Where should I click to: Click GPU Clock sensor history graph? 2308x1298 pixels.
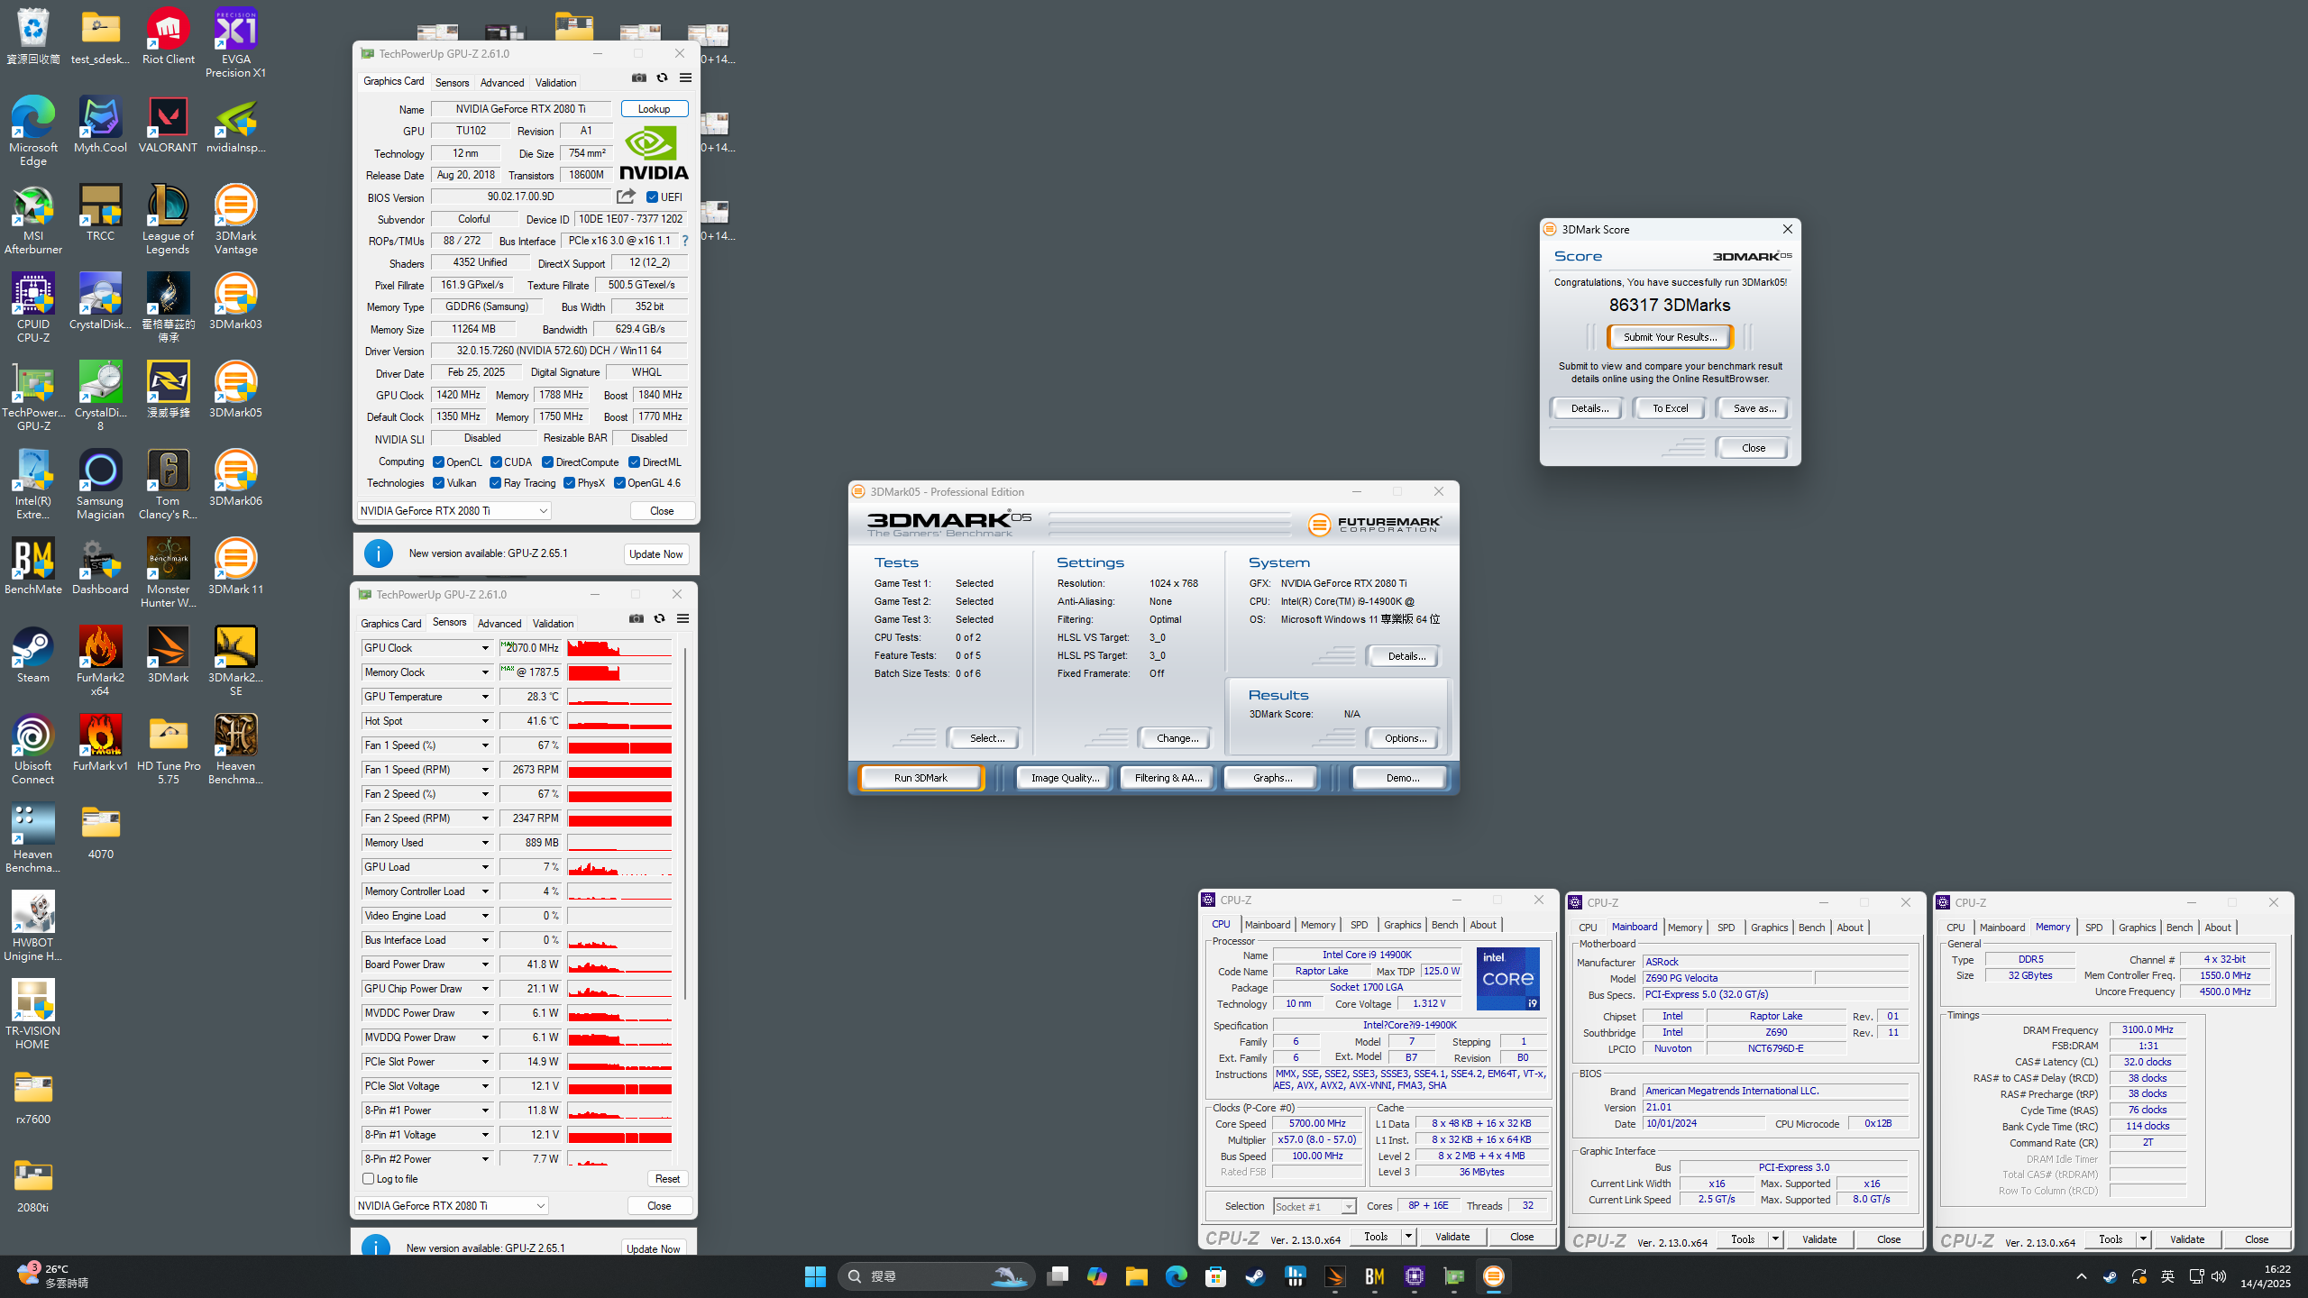619,648
